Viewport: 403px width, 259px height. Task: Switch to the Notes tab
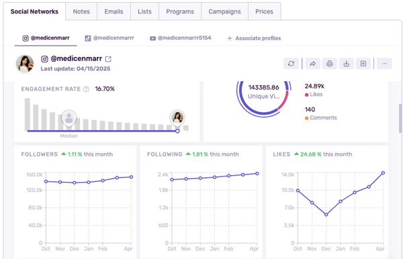pyautogui.click(x=81, y=11)
